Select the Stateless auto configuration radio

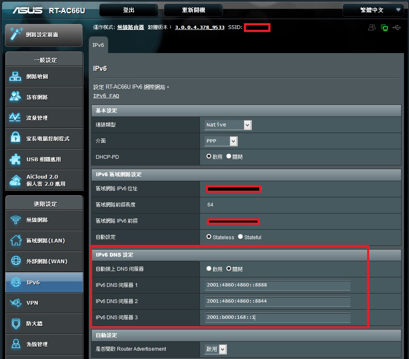point(209,237)
